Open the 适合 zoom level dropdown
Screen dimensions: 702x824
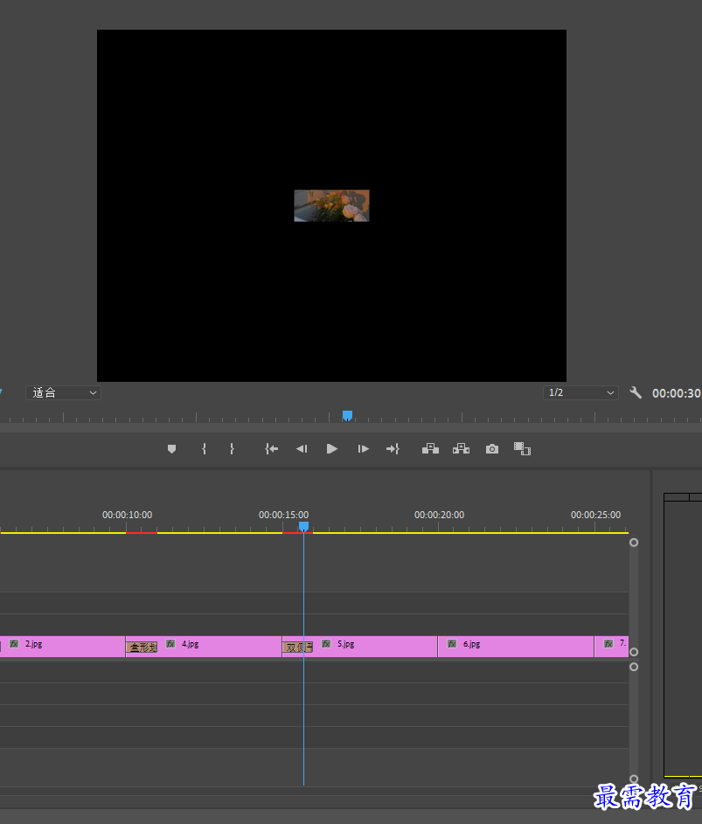(x=63, y=392)
